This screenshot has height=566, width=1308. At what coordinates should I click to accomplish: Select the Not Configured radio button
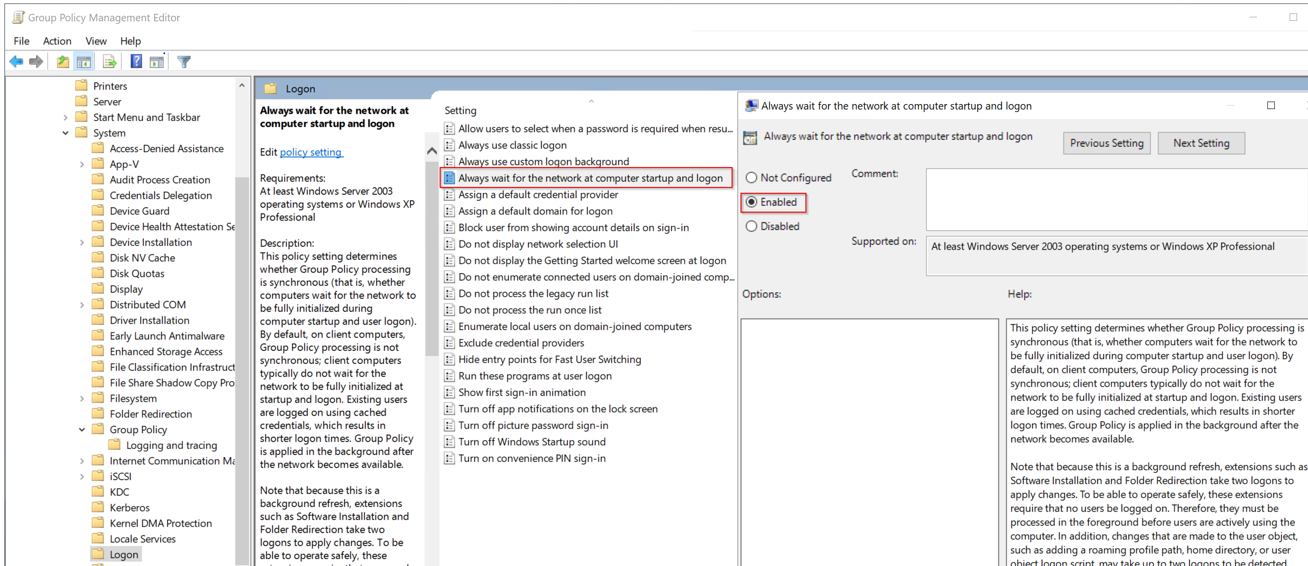click(x=751, y=177)
